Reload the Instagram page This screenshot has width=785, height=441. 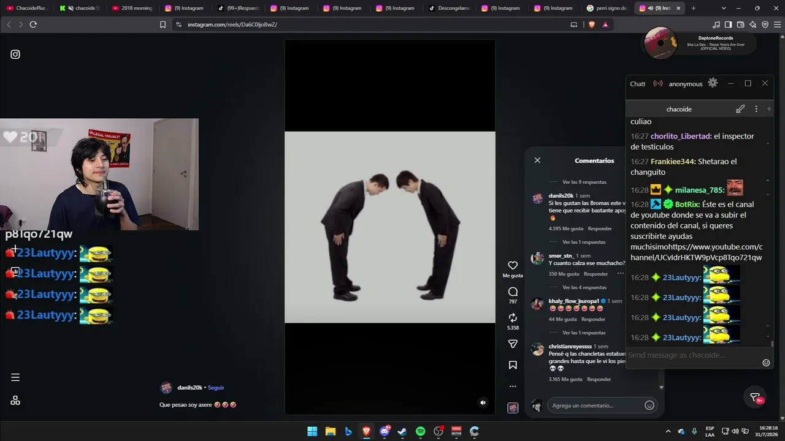(x=33, y=24)
